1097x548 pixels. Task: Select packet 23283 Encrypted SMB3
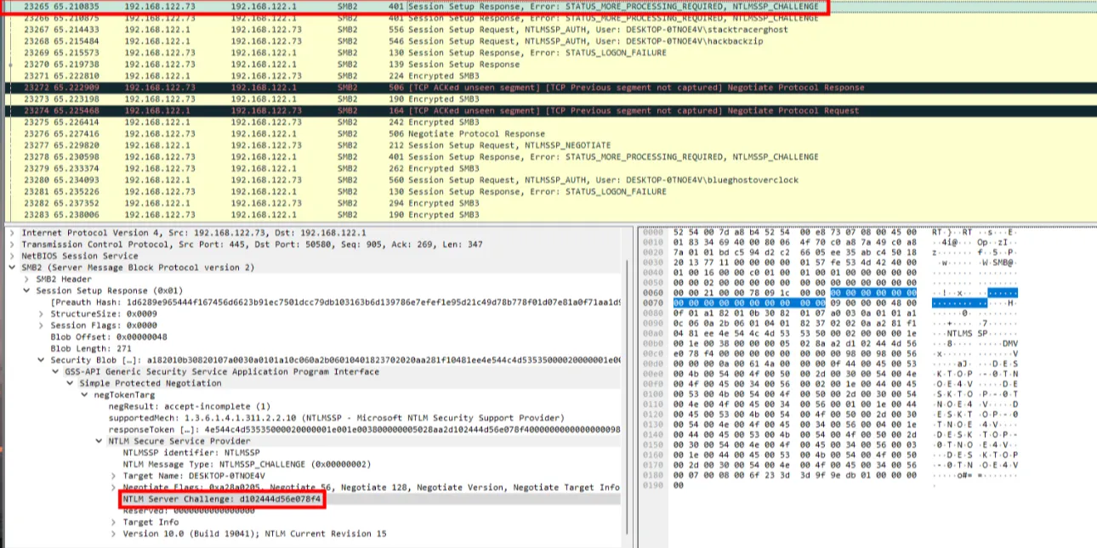point(548,215)
